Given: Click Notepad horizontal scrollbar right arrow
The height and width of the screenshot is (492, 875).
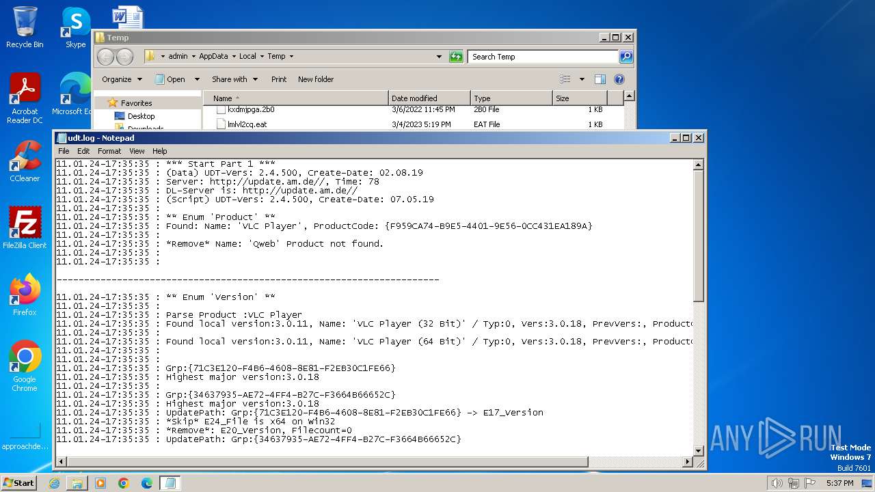Looking at the screenshot, I should click(x=688, y=462).
